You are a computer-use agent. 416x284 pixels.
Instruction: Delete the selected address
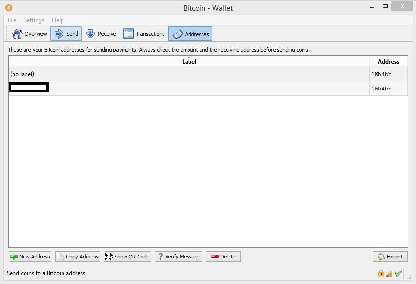pyautogui.click(x=223, y=257)
